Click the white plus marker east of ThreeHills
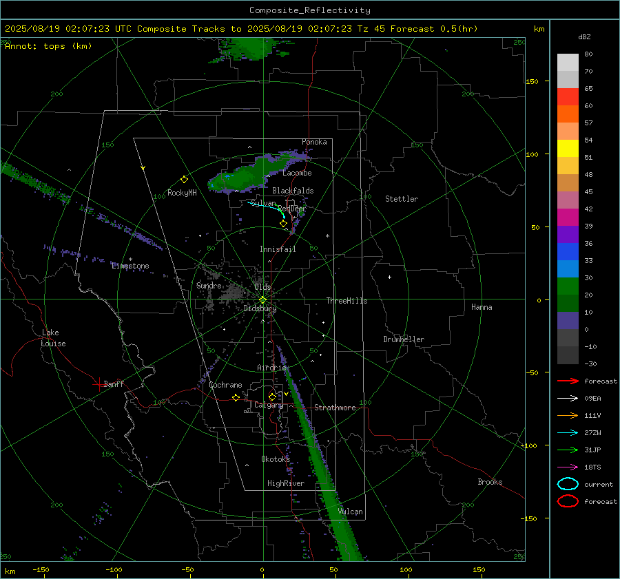620x579 pixels. pyautogui.click(x=389, y=277)
